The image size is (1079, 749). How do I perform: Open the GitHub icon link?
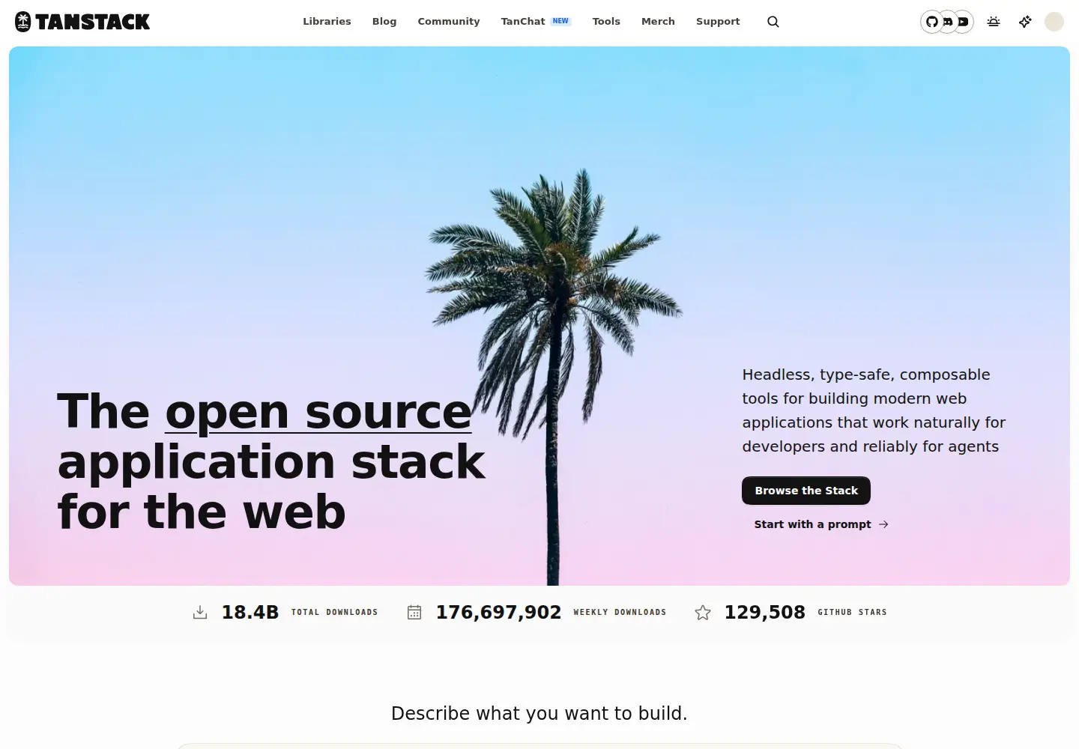click(932, 22)
